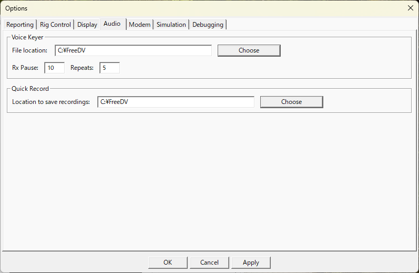
Task: Open the Rig Control tab
Action: (55, 25)
